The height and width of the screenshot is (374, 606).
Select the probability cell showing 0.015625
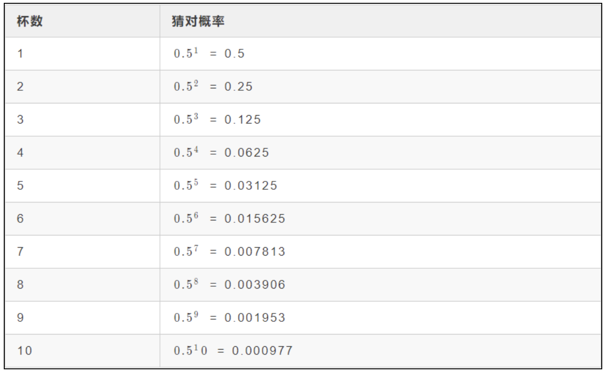[229, 218]
